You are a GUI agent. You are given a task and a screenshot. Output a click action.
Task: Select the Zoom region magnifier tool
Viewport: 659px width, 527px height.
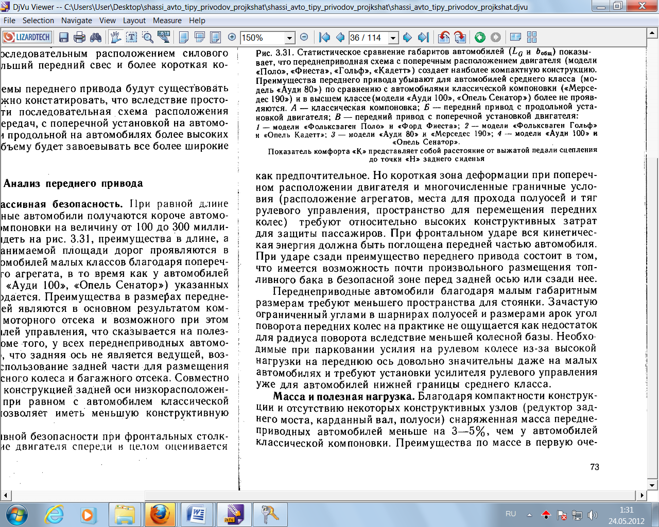[x=148, y=37]
